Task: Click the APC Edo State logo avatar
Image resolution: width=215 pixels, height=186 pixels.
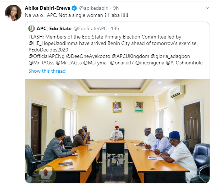Action: click(x=32, y=28)
